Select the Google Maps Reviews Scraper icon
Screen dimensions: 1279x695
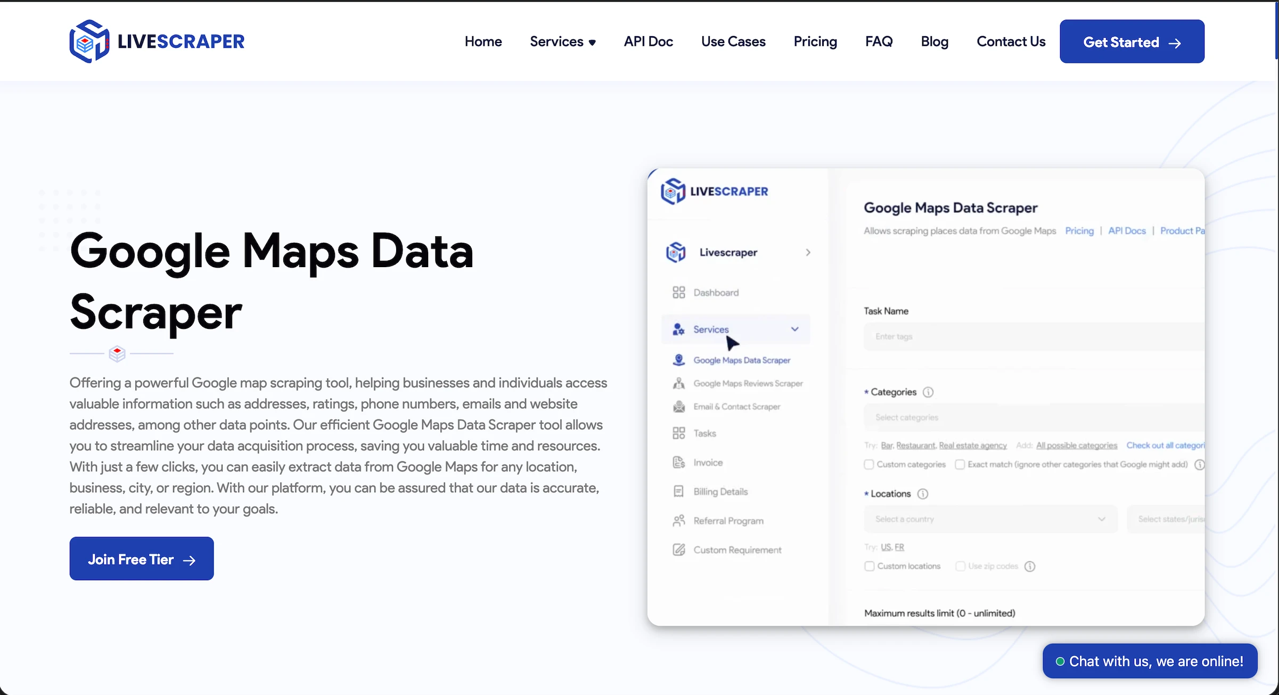(x=678, y=383)
